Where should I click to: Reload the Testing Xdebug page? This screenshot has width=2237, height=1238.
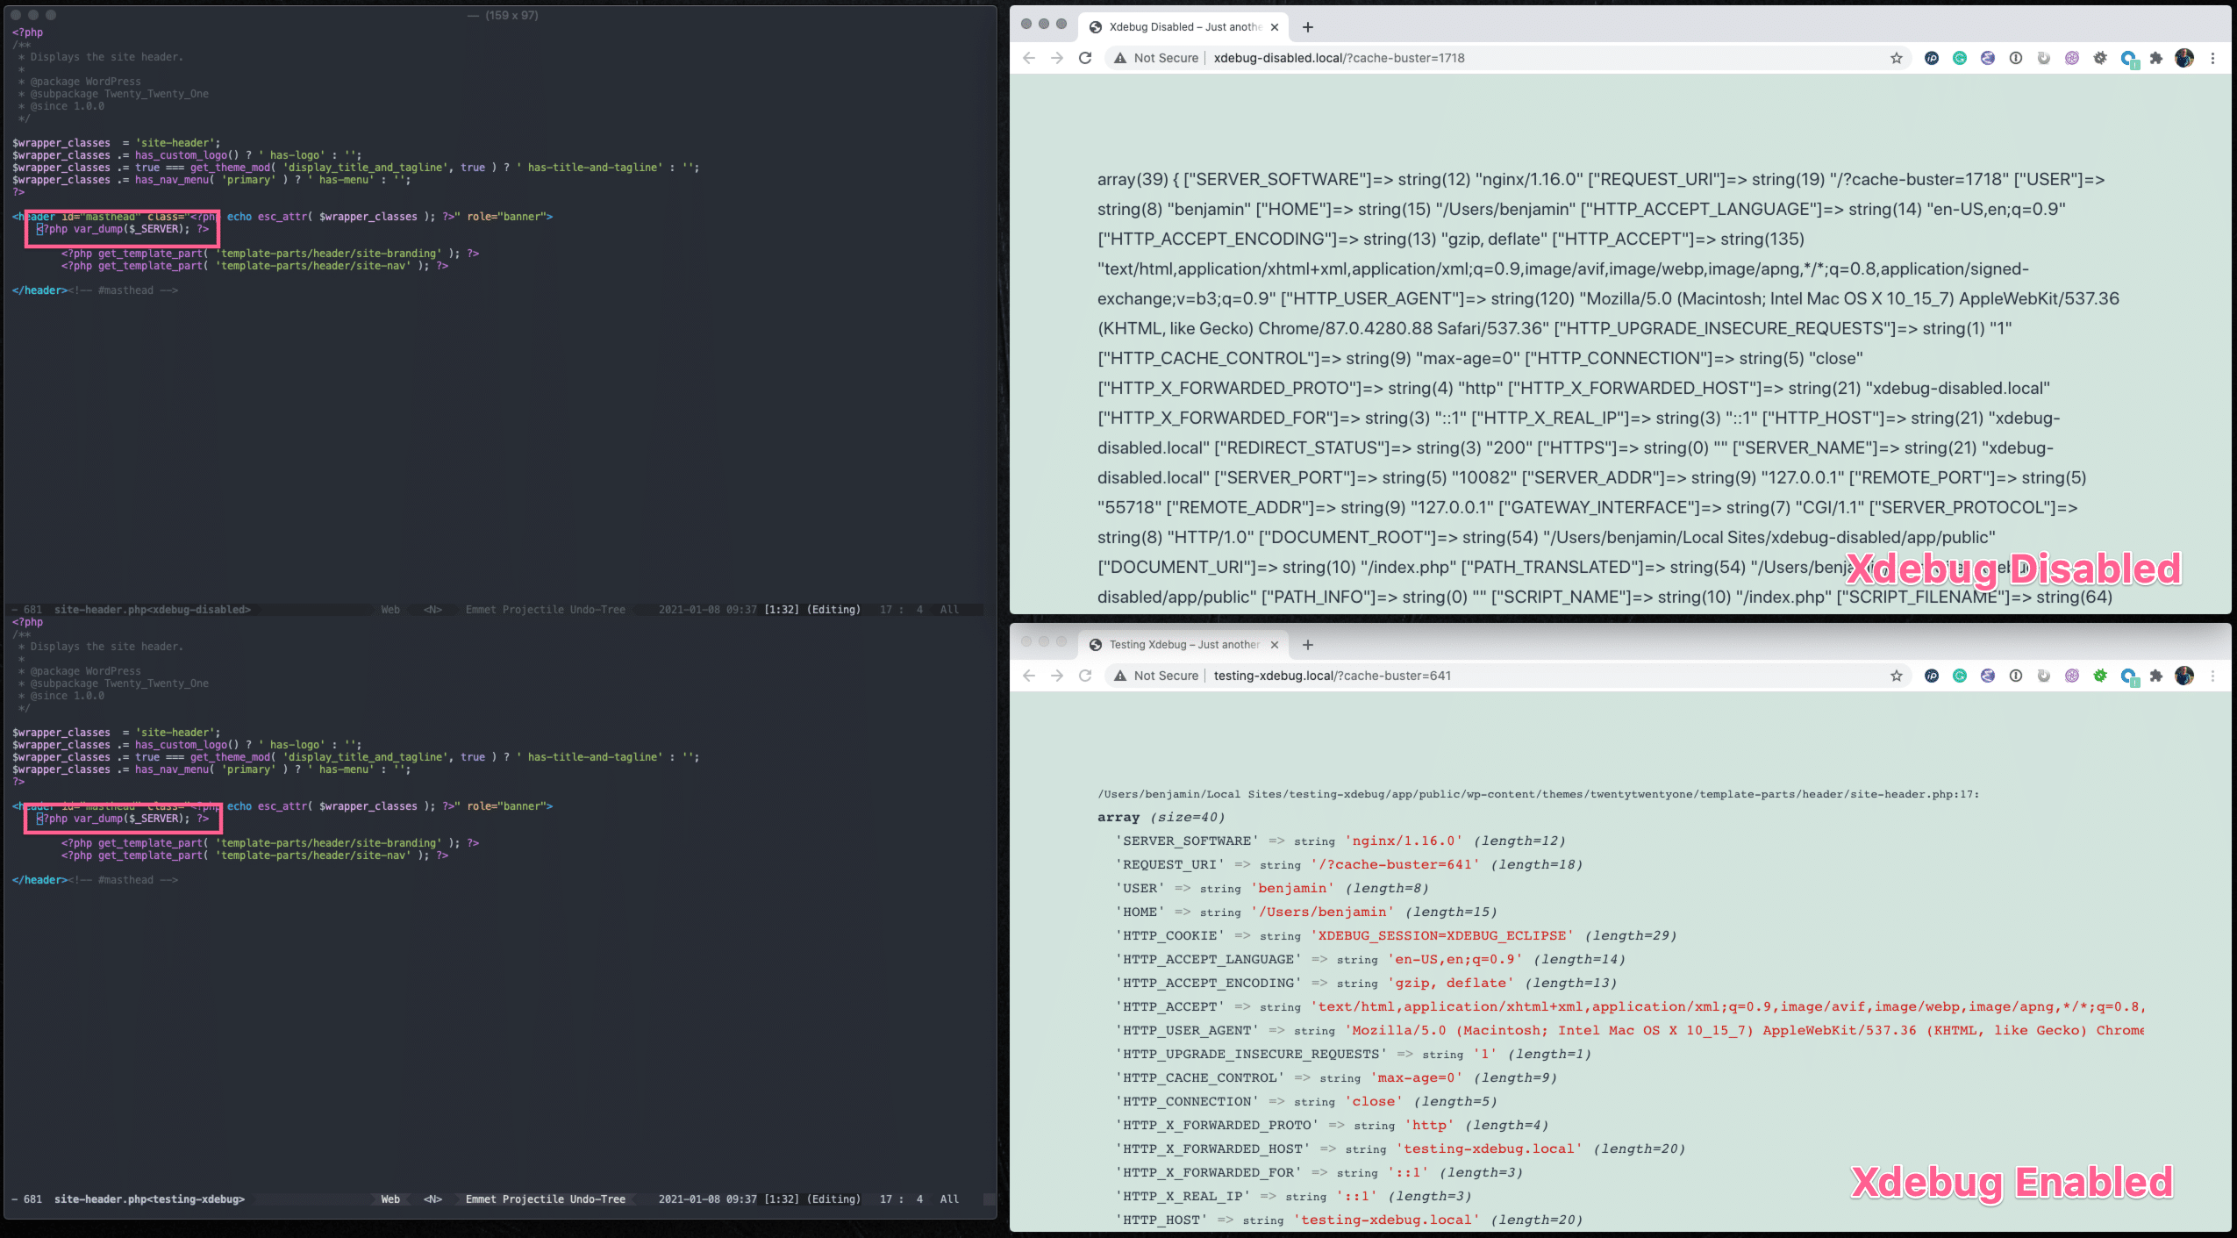coord(1085,676)
